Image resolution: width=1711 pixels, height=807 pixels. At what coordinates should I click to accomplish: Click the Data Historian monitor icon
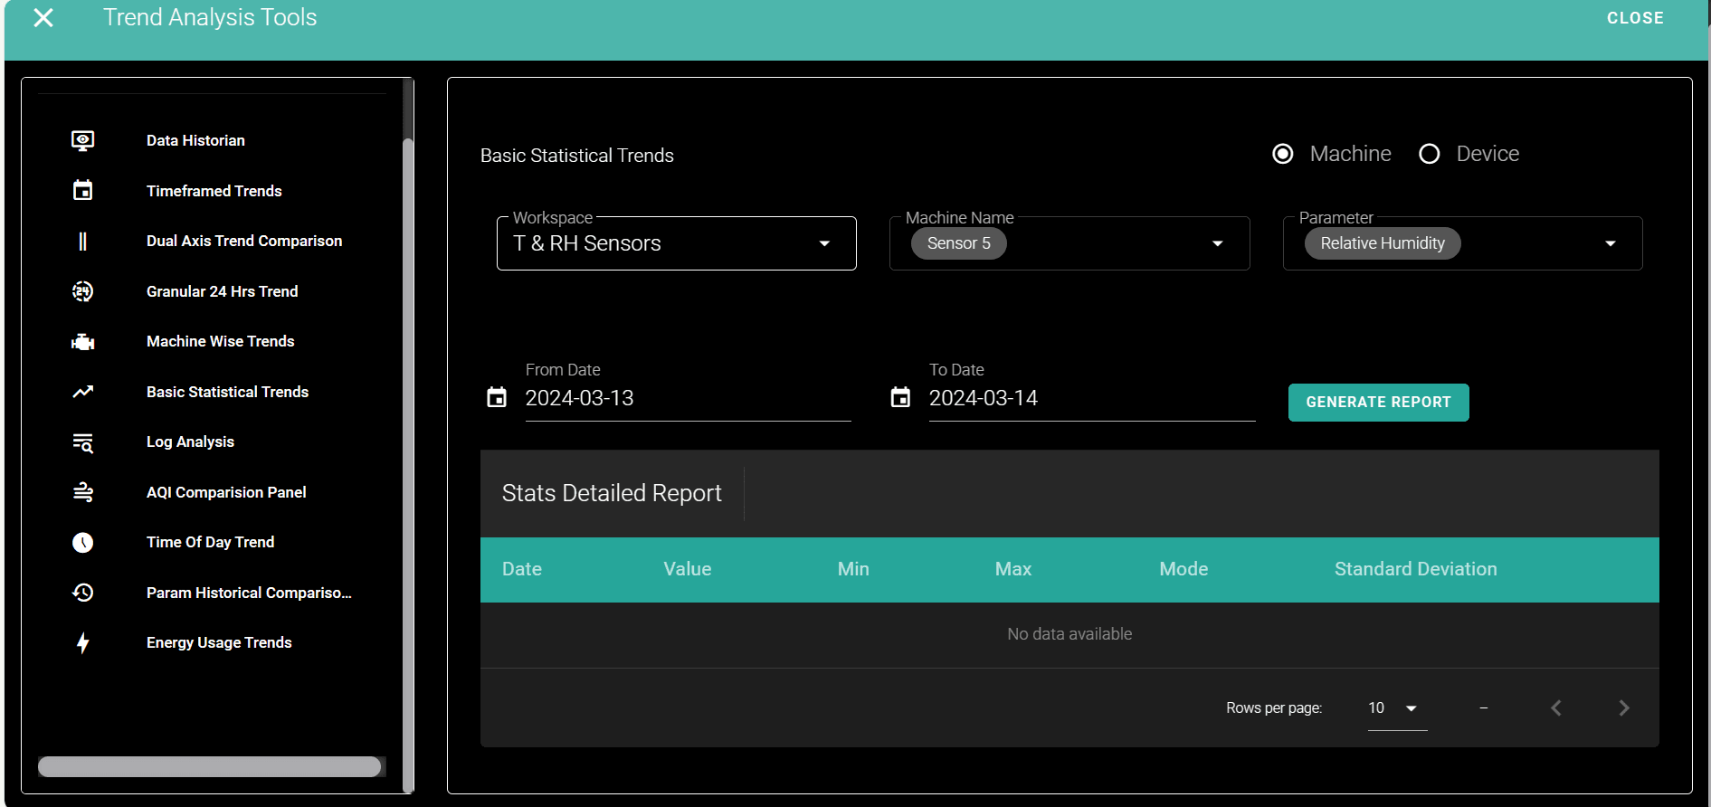tap(82, 140)
